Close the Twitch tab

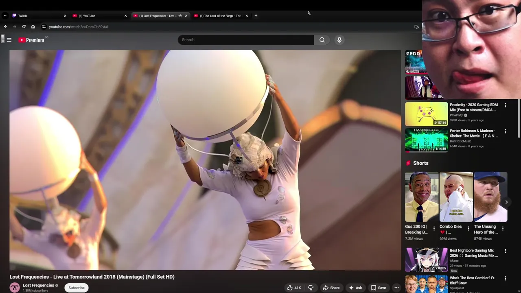point(65,16)
